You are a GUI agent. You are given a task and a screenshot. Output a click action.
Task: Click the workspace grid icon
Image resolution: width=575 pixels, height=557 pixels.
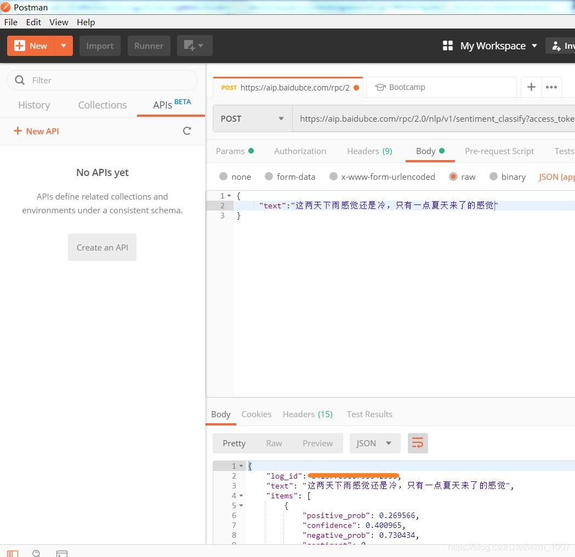(447, 46)
